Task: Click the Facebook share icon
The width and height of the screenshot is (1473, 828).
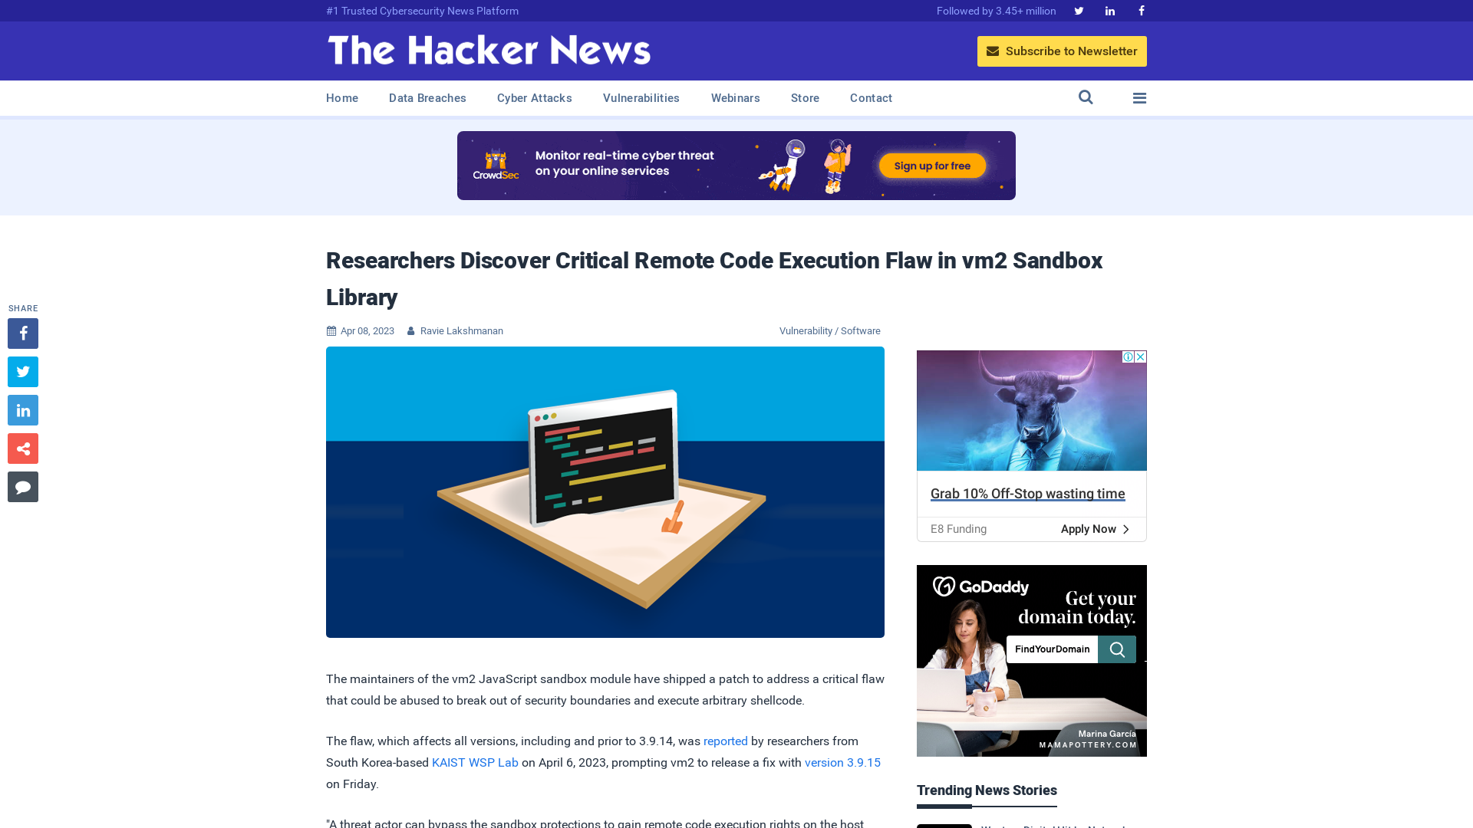Action: [x=22, y=333]
